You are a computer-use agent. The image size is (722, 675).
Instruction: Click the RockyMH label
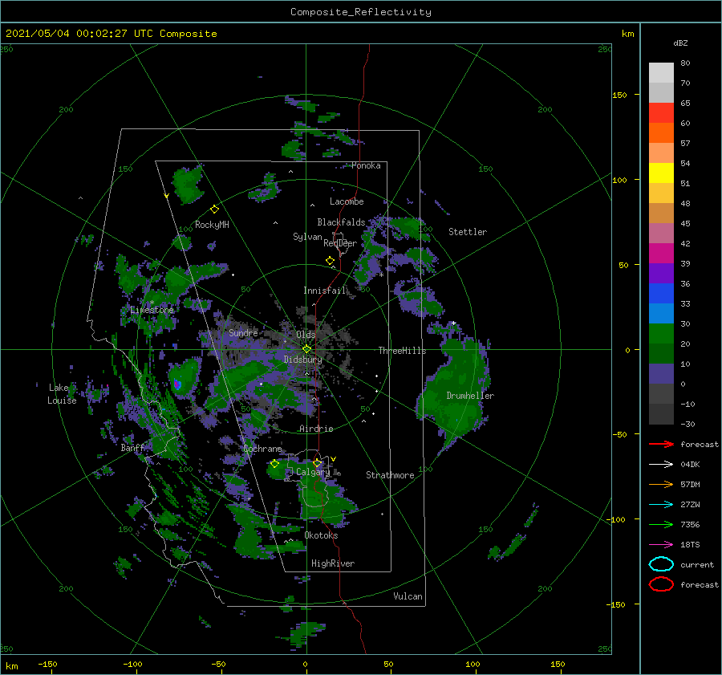pyautogui.click(x=212, y=225)
